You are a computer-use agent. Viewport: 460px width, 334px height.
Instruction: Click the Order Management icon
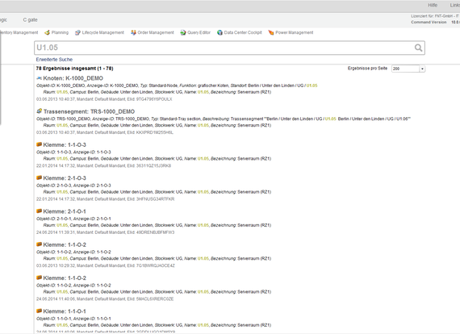coord(133,32)
